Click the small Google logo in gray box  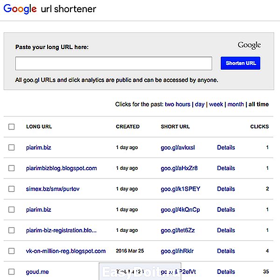point(249,45)
